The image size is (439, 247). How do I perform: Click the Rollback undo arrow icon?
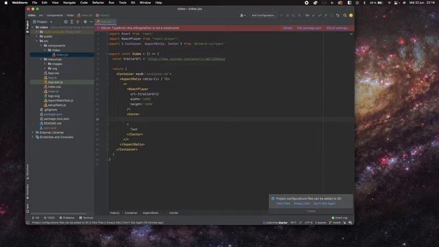[337, 15]
